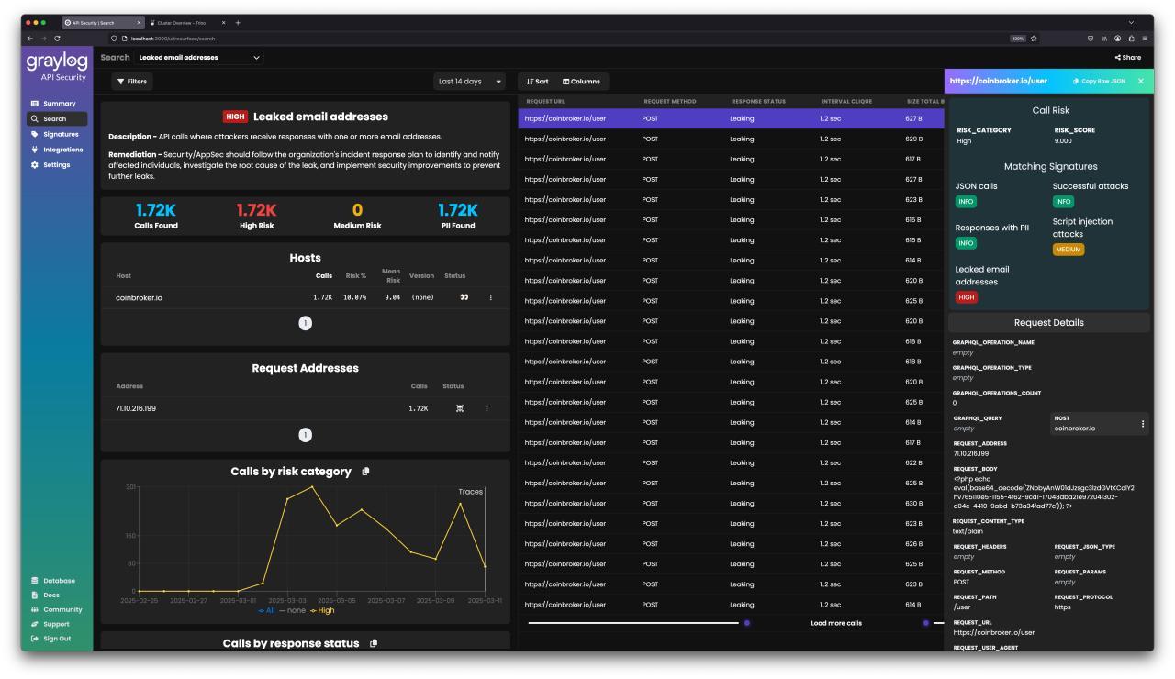Select Search in the sidebar menu
The image size is (1175, 679).
click(x=58, y=118)
